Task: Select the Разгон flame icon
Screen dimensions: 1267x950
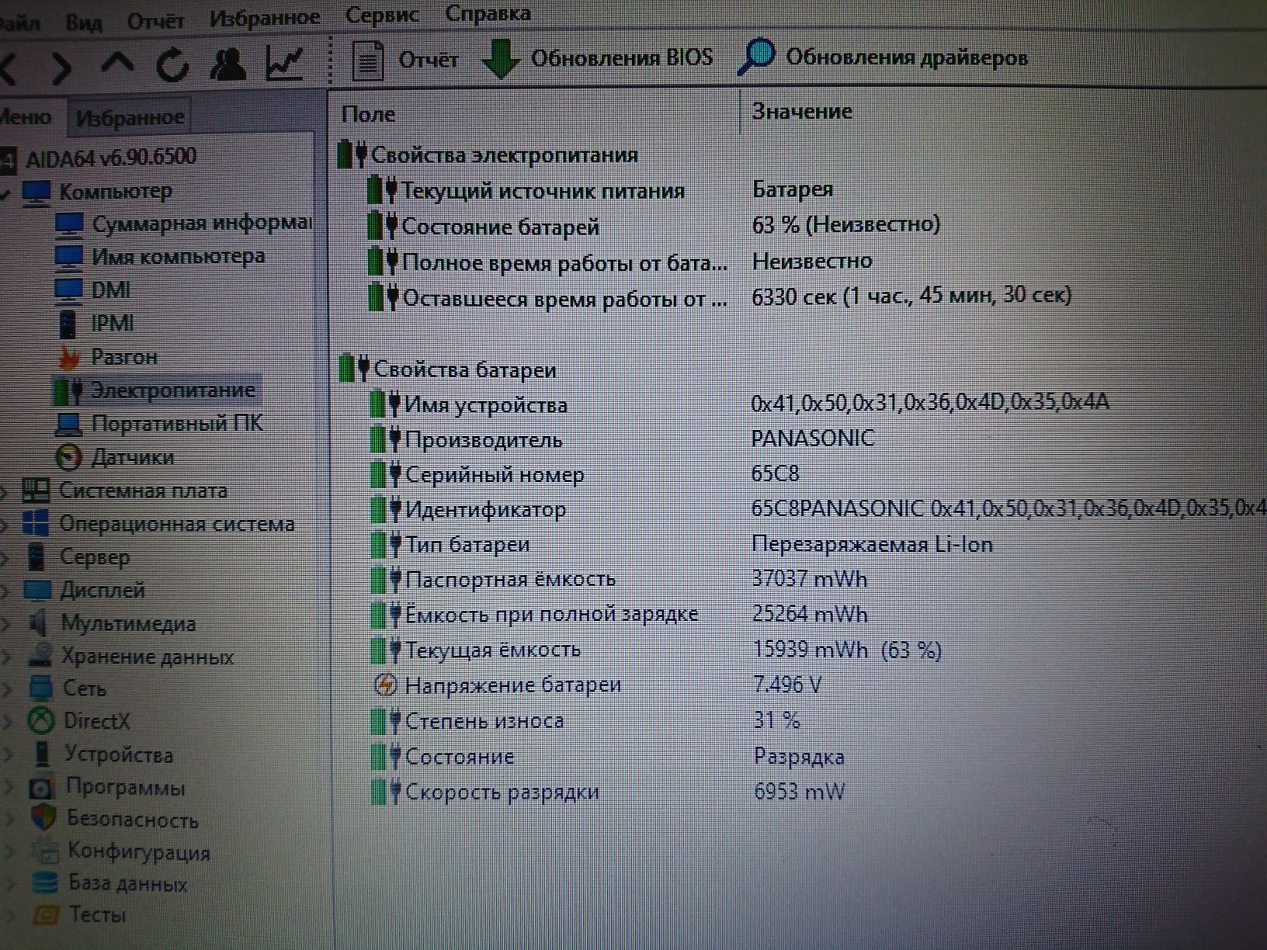Action: (69, 357)
